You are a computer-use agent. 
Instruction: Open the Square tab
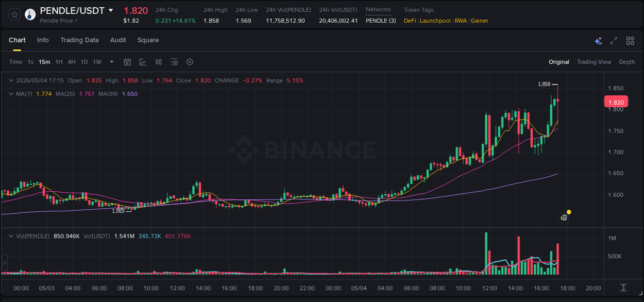pyautogui.click(x=148, y=40)
